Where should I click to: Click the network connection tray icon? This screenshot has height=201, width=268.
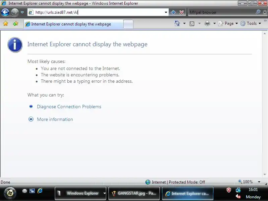238,190
